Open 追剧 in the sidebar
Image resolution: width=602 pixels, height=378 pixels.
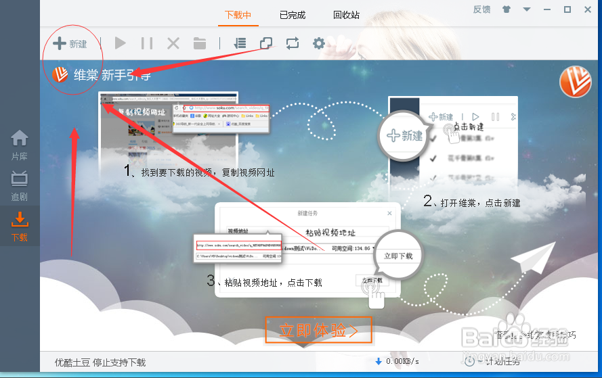click(19, 186)
